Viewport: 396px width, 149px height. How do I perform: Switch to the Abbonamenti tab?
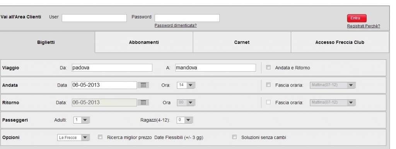[x=144, y=42]
